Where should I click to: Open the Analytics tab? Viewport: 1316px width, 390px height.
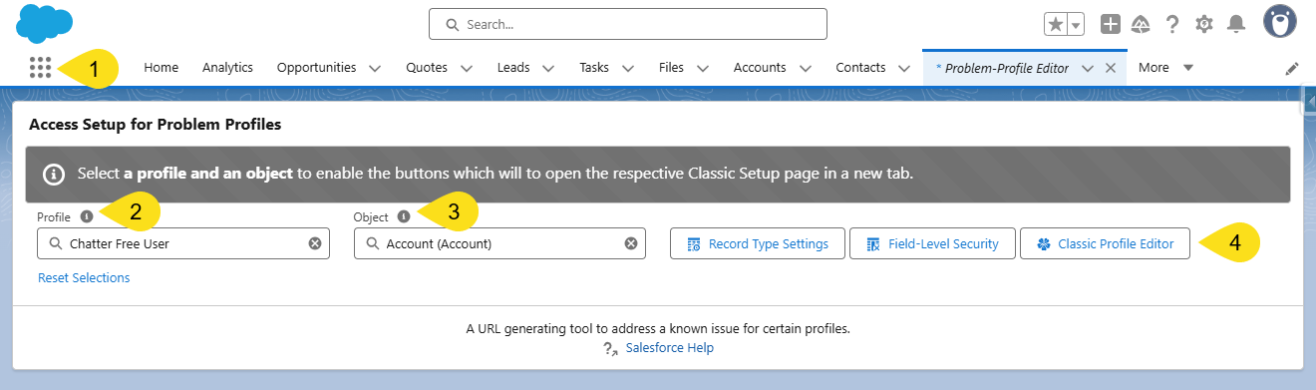tap(227, 68)
